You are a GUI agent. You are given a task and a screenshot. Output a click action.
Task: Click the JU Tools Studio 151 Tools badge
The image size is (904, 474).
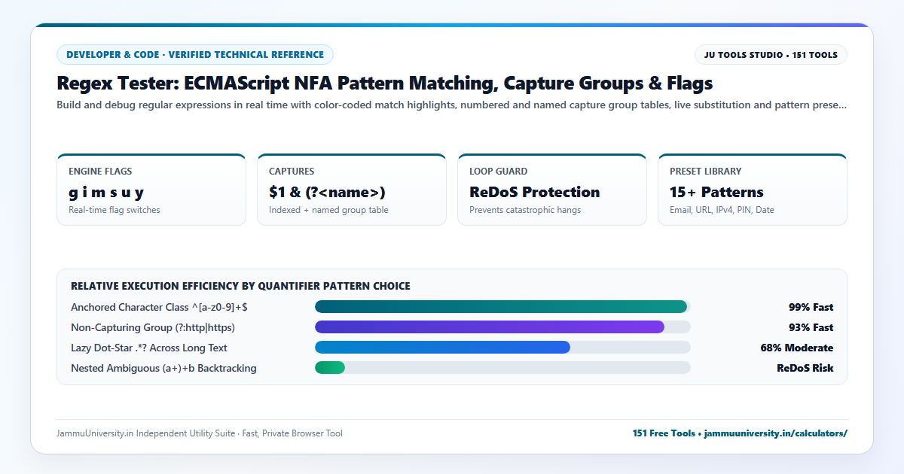tap(771, 55)
